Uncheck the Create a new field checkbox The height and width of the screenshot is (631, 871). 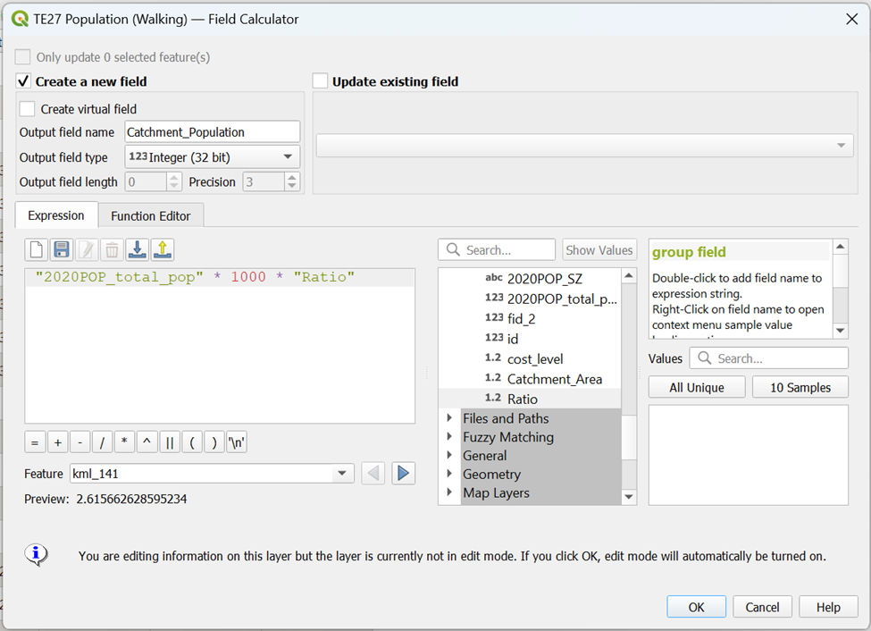24,81
